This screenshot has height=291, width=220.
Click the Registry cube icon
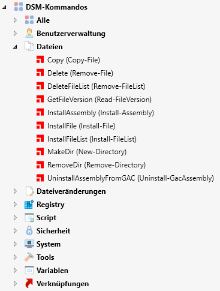click(29, 205)
